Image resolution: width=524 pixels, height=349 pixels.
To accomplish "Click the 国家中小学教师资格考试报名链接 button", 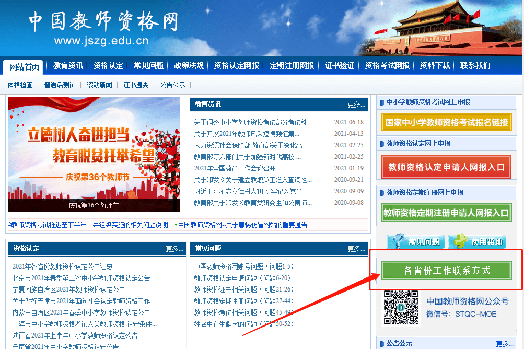I will tap(447, 122).
